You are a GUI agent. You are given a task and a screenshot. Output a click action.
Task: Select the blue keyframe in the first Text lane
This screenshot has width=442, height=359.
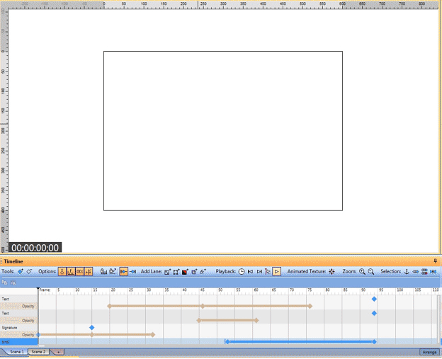(374, 299)
